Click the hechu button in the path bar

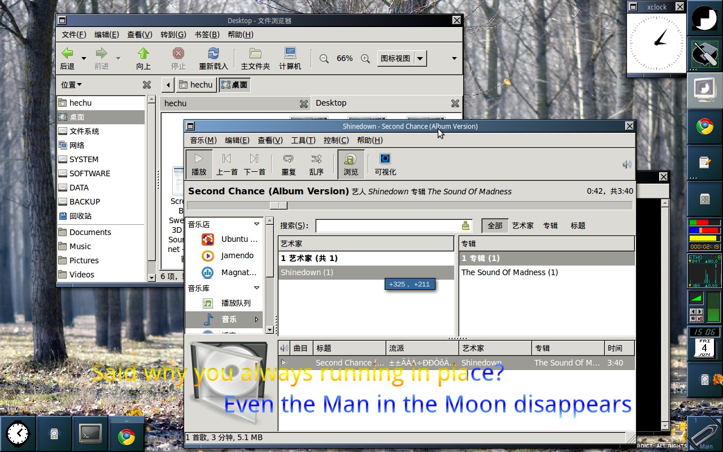(195, 85)
